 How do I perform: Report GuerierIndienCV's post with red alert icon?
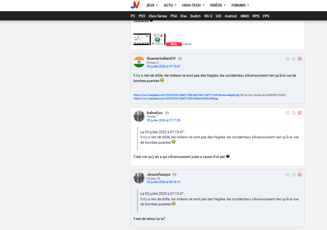(x=300, y=59)
